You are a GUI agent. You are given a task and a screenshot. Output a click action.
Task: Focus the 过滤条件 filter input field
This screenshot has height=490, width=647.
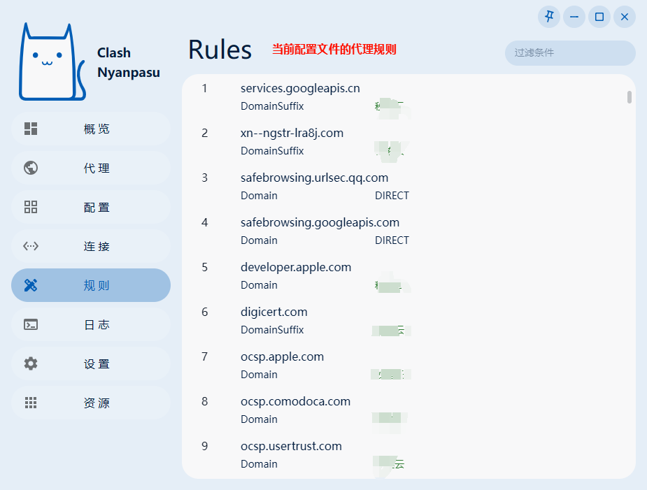pyautogui.click(x=570, y=53)
